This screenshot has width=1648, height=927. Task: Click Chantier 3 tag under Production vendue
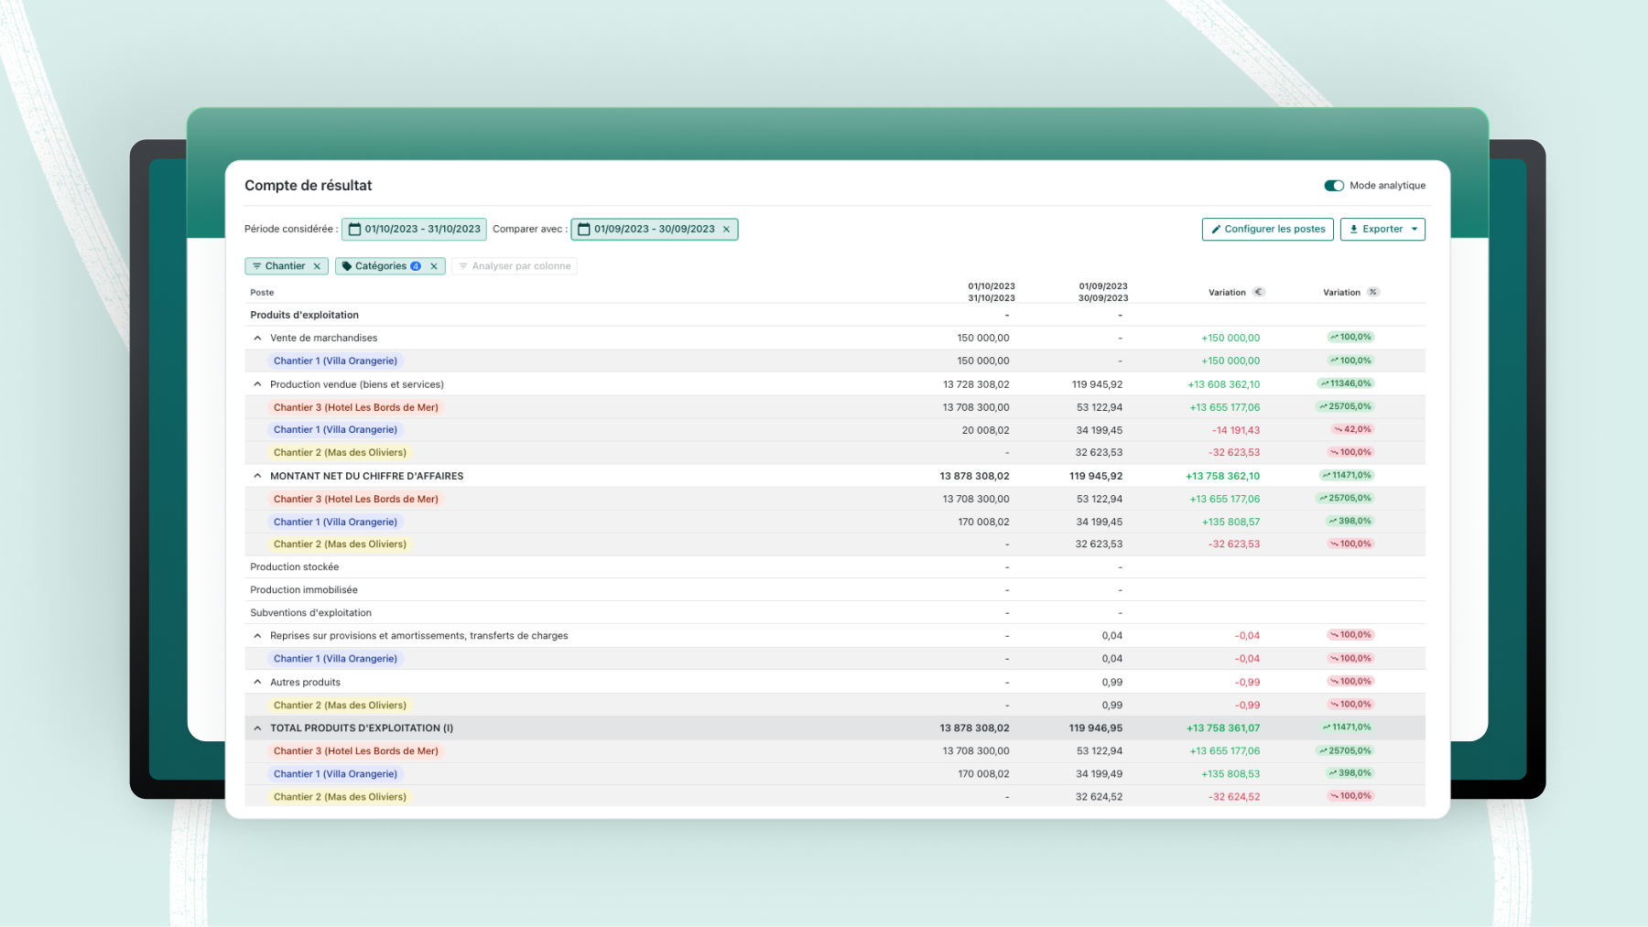(x=355, y=407)
